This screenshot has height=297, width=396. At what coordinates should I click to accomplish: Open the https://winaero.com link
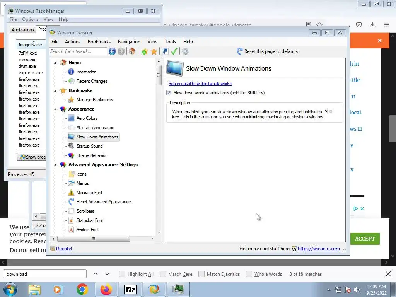[319, 249]
